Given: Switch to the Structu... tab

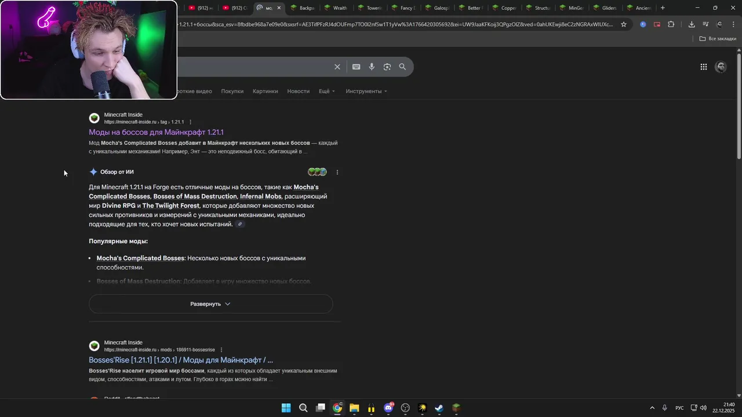Looking at the screenshot, I should (x=538, y=8).
